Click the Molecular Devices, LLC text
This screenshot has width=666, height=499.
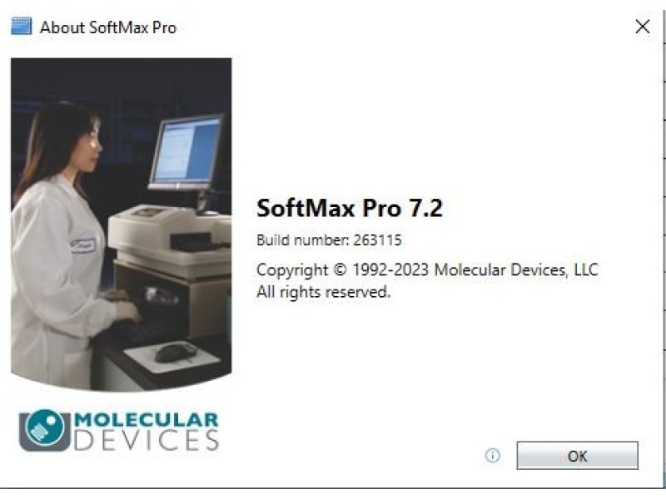pos(516,269)
